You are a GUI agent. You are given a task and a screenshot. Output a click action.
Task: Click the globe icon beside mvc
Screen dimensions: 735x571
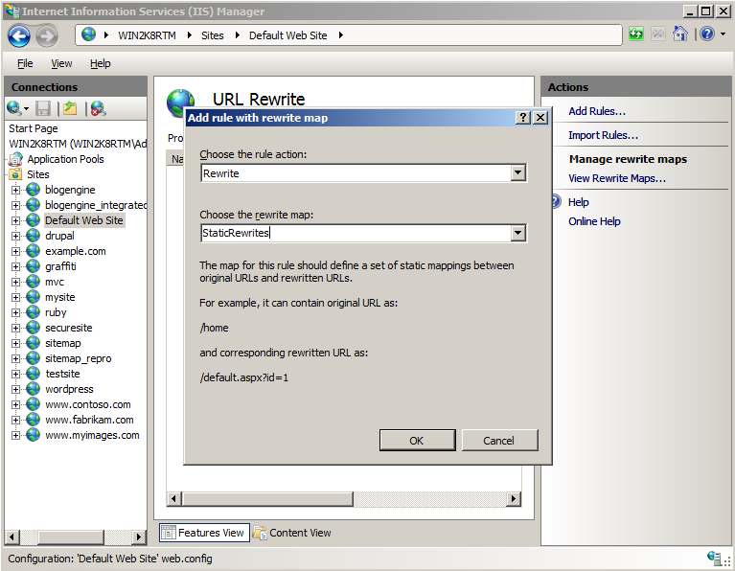click(x=33, y=282)
